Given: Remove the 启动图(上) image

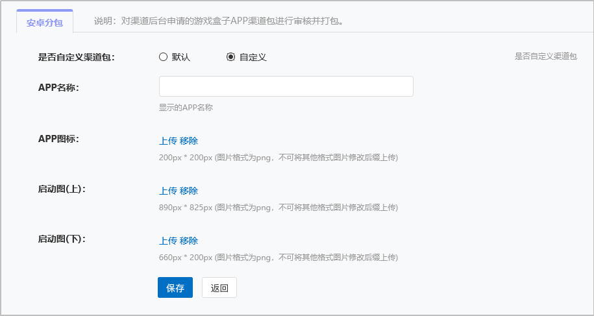Looking at the screenshot, I should coord(189,191).
